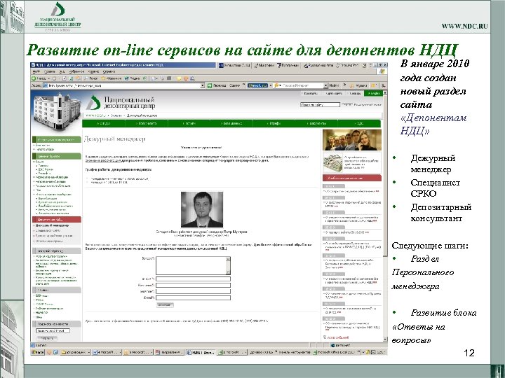The width and height of the screenshot is (505, 378).
Task: Click the red news header in the right column
Action: click(x=352, y=178)
